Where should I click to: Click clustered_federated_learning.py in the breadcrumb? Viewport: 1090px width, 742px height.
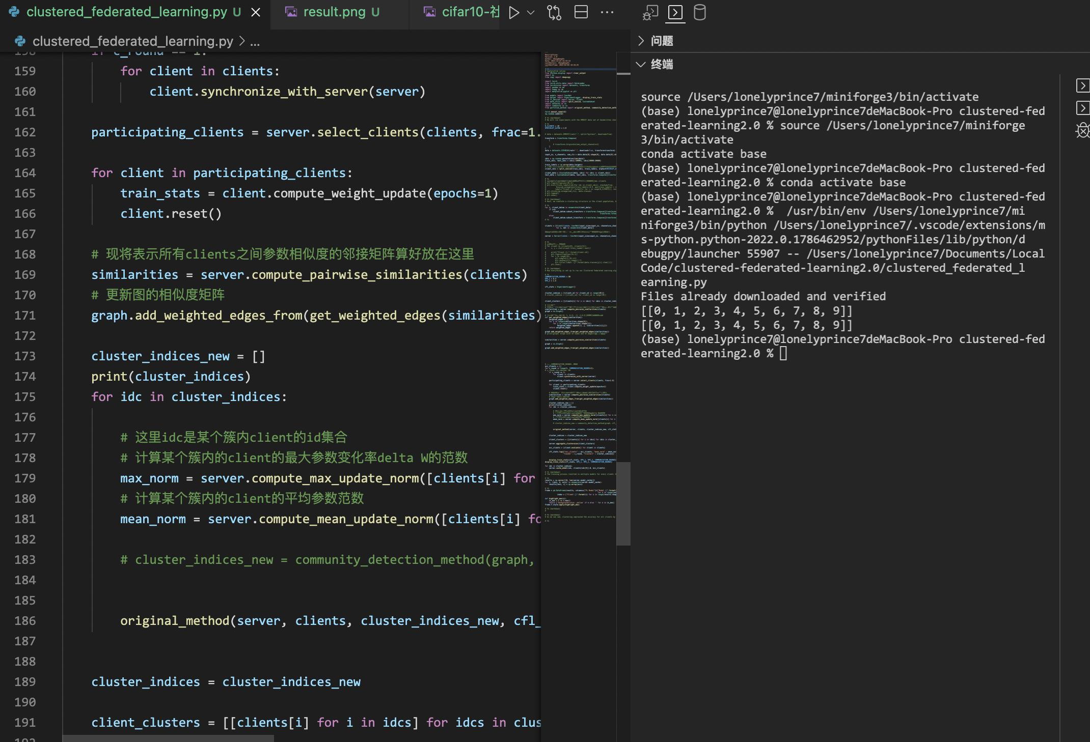(133, 41)
